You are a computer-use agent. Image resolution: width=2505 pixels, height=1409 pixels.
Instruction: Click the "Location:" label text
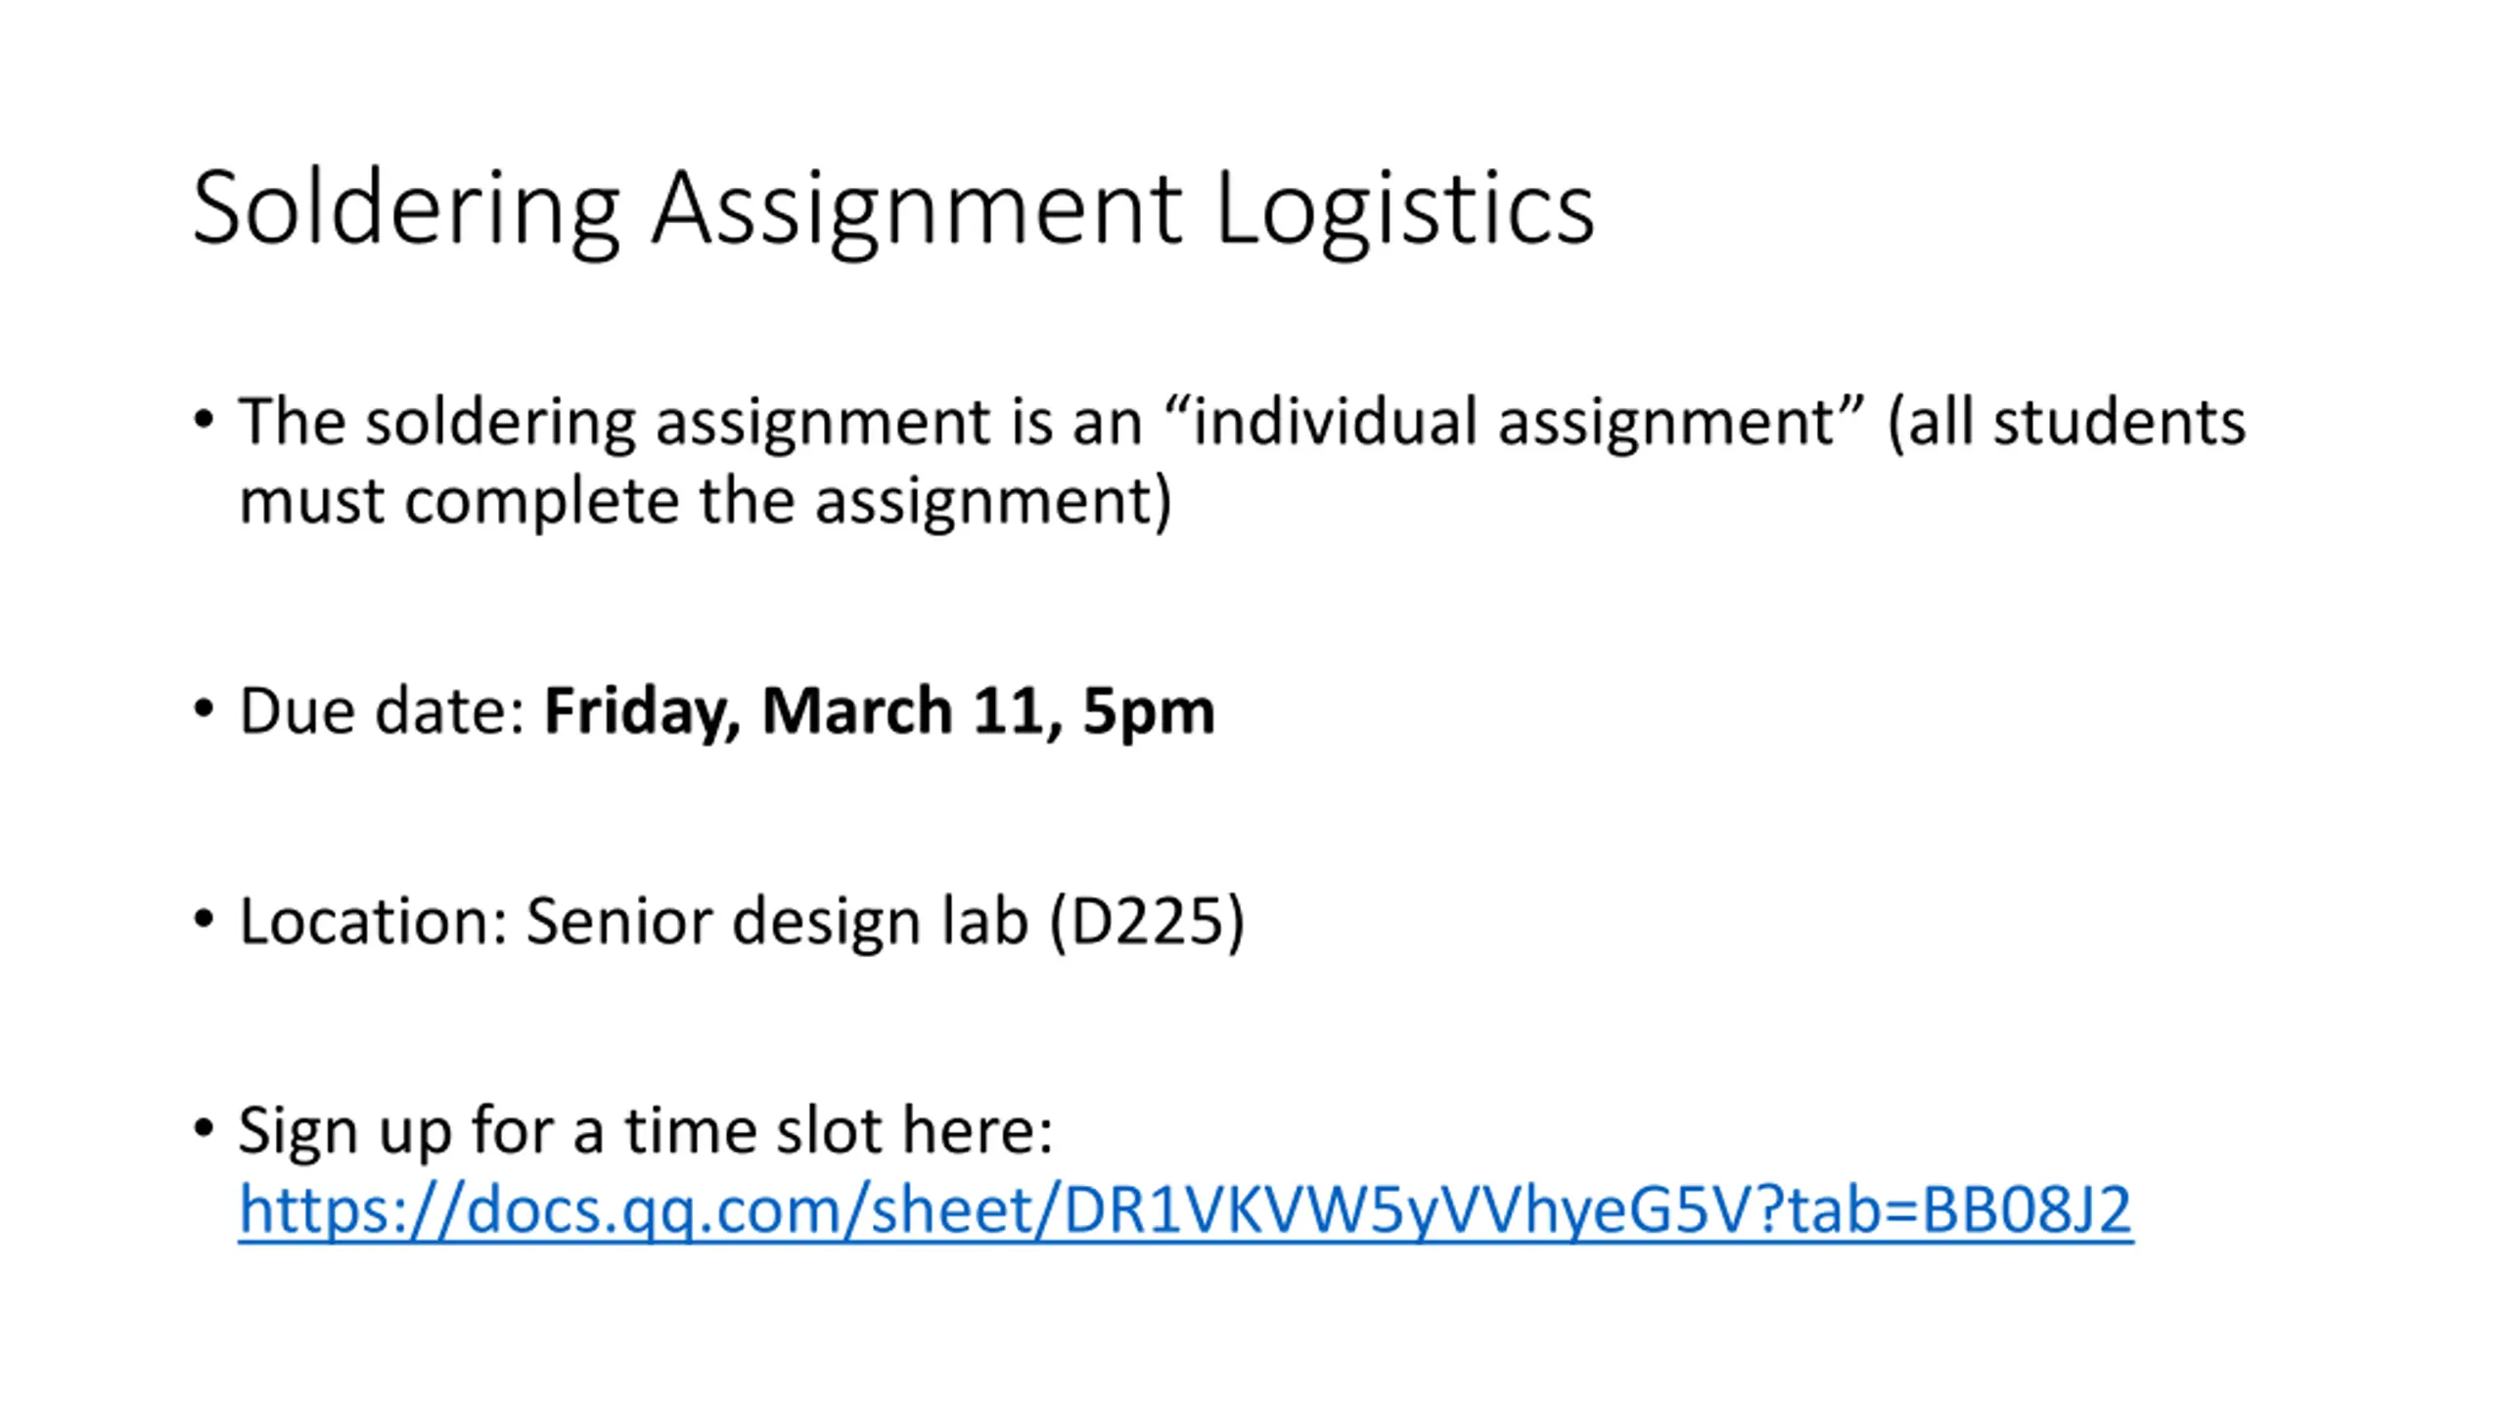click(374, 921)
